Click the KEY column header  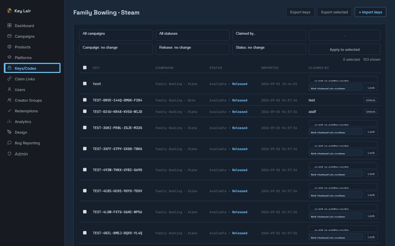point(96,68)
